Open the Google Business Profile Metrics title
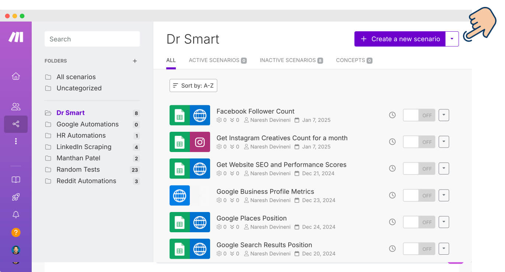This screenshot has width=505, height=272. 265,191
